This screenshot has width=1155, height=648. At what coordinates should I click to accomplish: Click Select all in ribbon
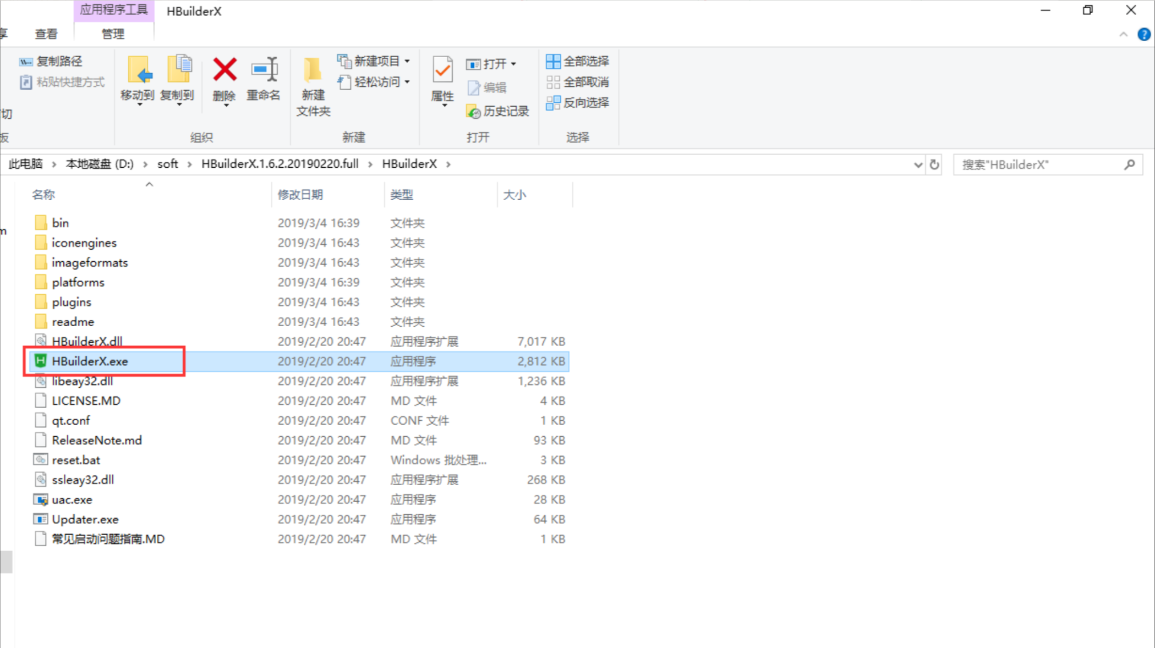click(x=578, y=61)
